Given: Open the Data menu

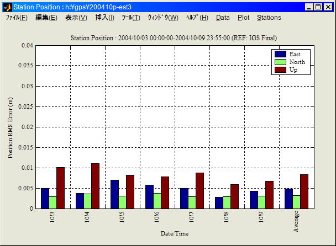Looking at the screenshot, I should click(x=223, y=18).
